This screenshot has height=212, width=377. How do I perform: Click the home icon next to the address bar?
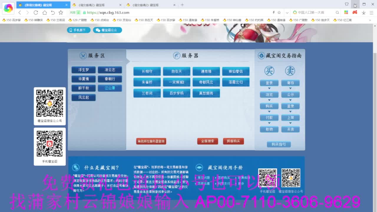pyautogui.click(x=44, y=13)
